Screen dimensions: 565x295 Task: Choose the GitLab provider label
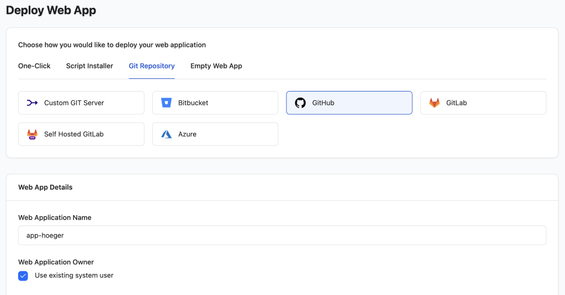456,103
